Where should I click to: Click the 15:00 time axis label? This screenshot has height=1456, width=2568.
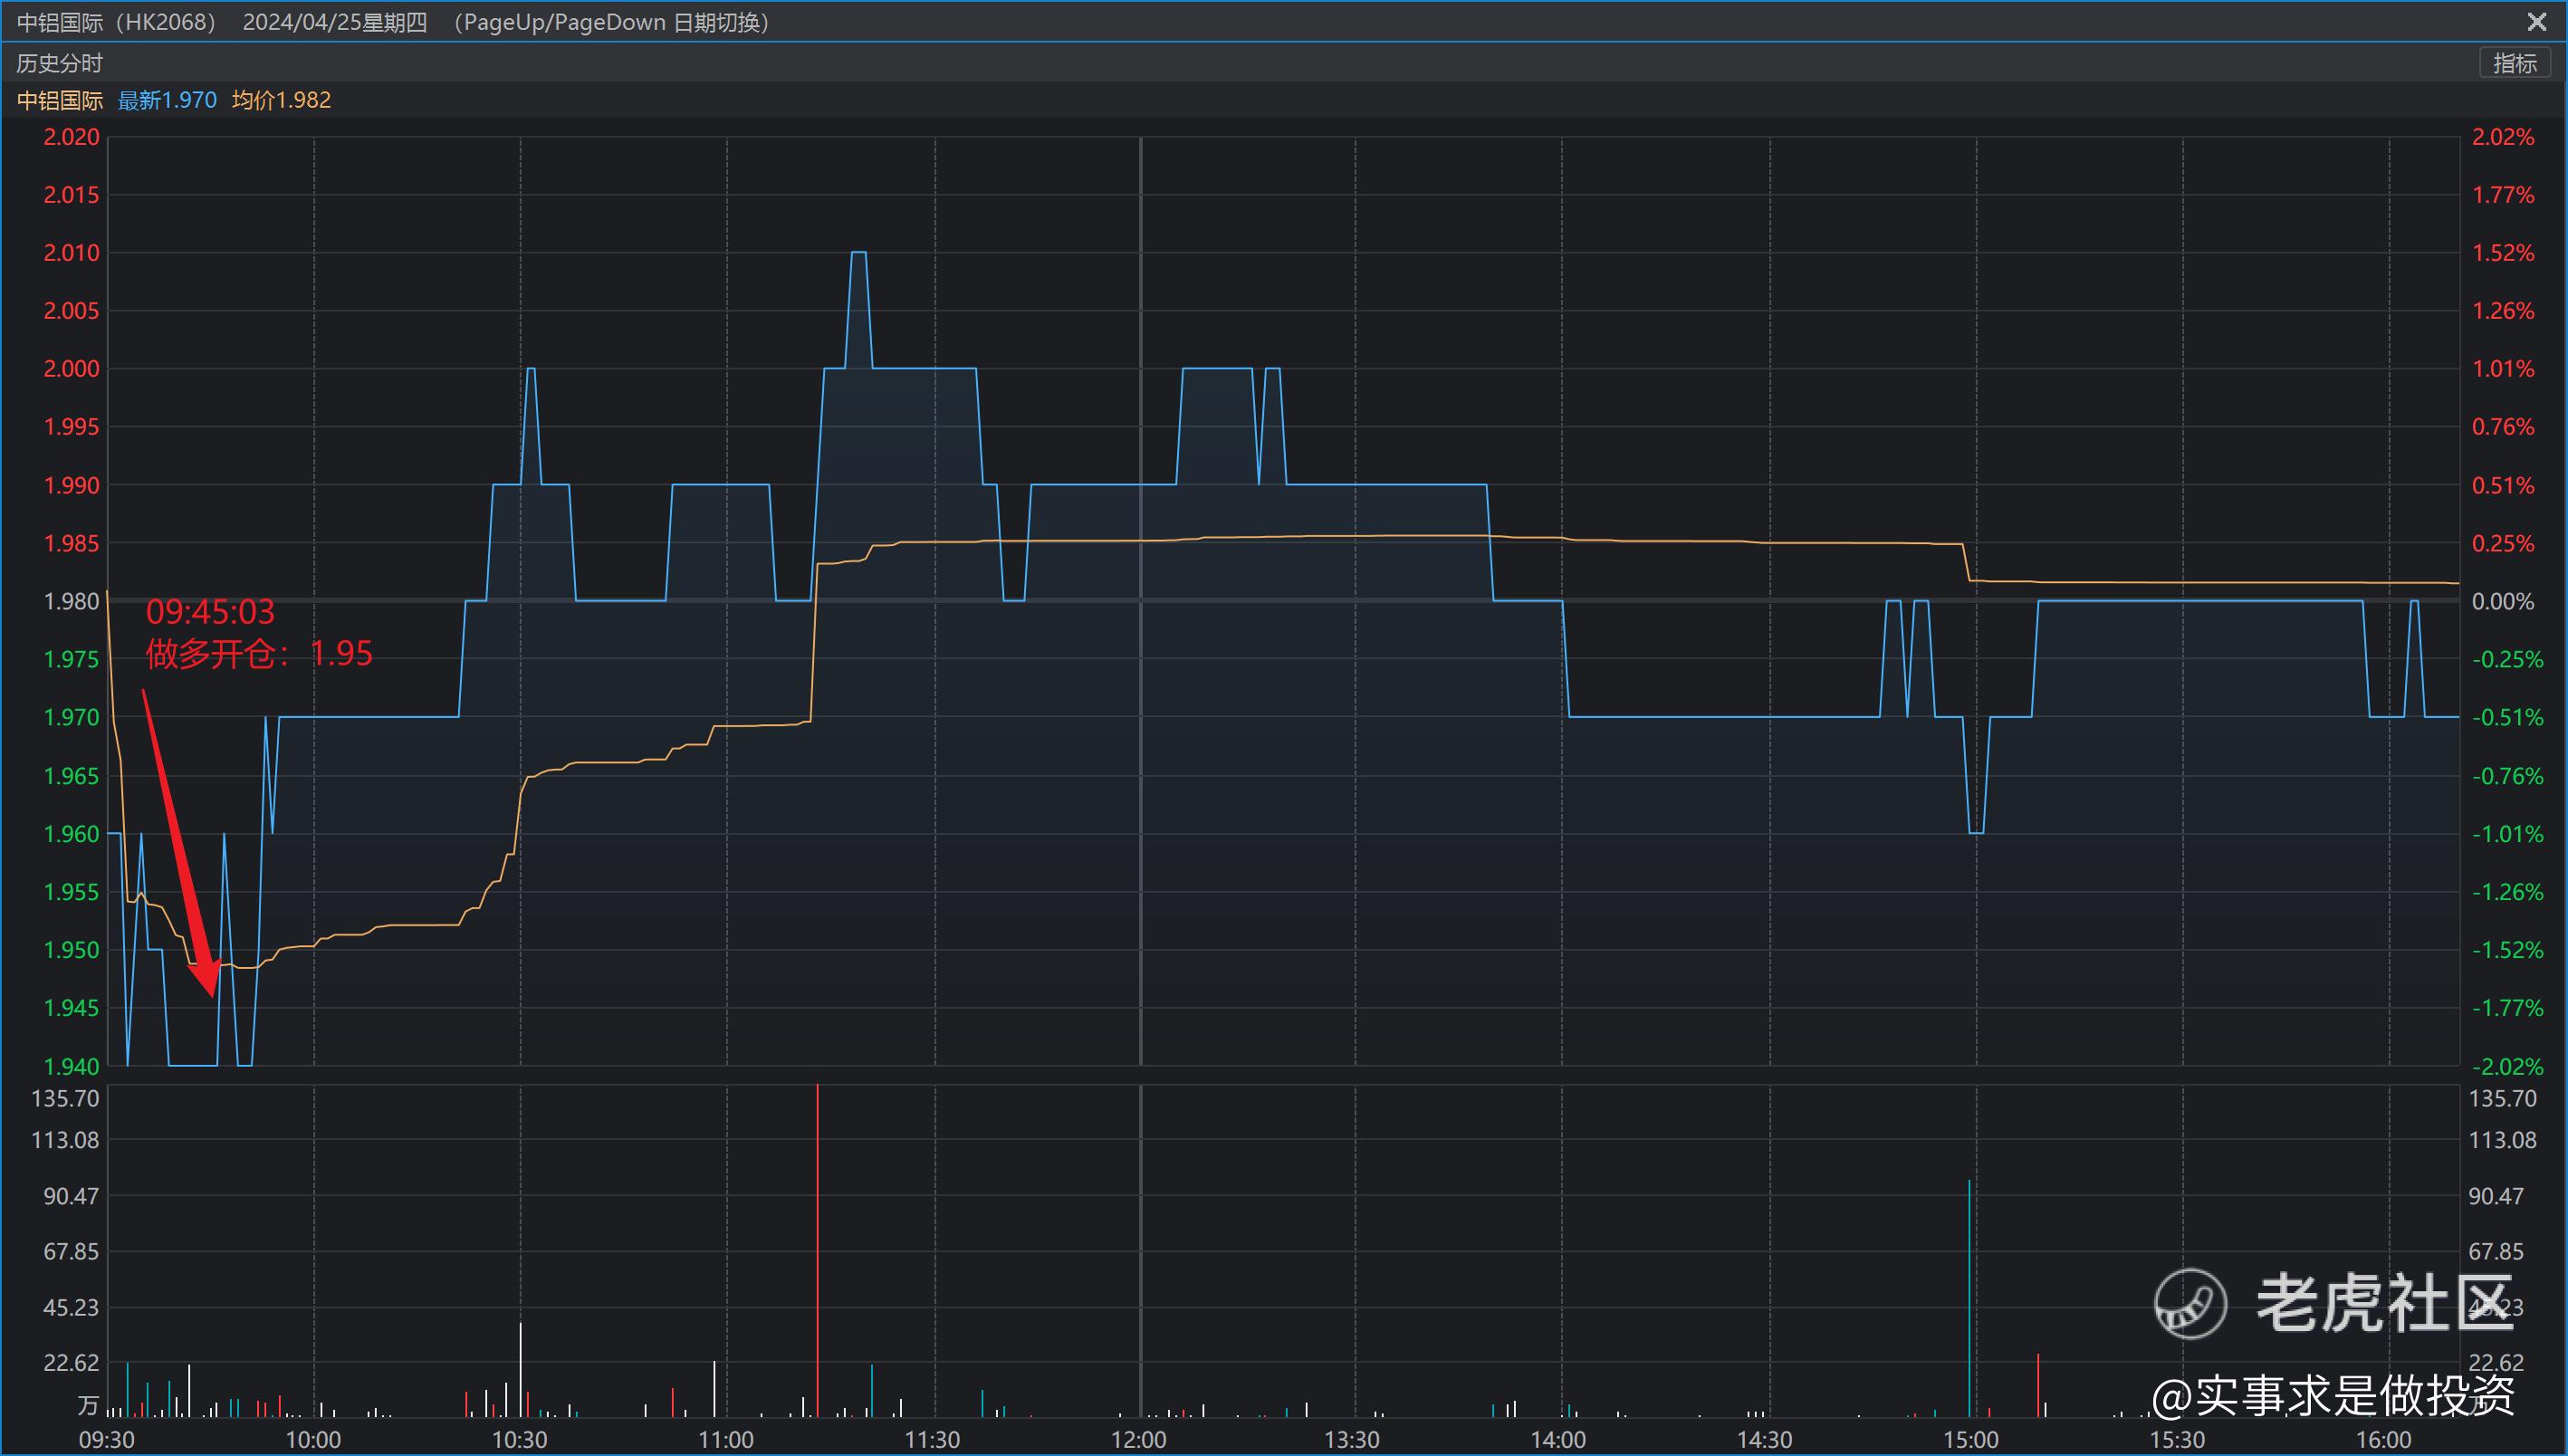(1971, 1440)
